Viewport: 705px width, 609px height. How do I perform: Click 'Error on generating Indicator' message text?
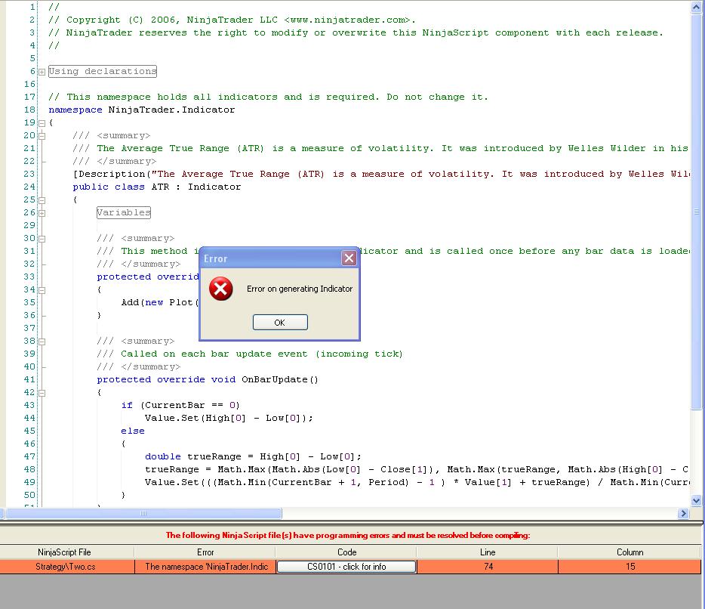click(x=300, y=289)
